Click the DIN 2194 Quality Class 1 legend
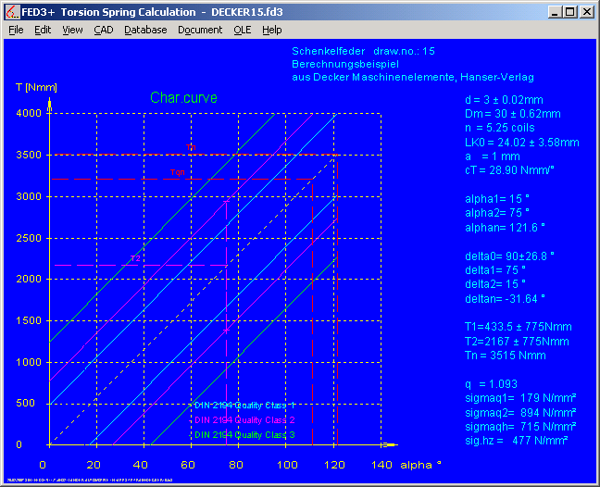The height and width of the screenshot is (487, 600). 244,405
